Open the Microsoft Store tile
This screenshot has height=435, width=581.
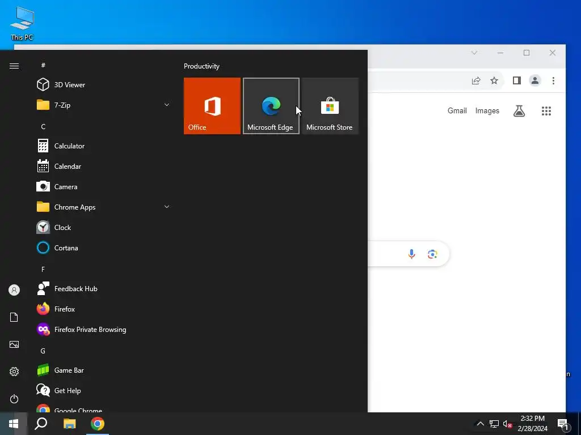pos(330,106)
